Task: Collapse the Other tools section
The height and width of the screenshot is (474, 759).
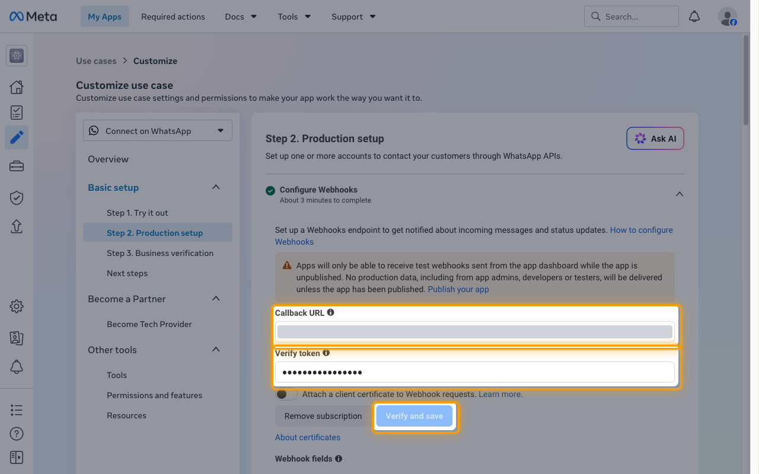Action: click(216, 350)
